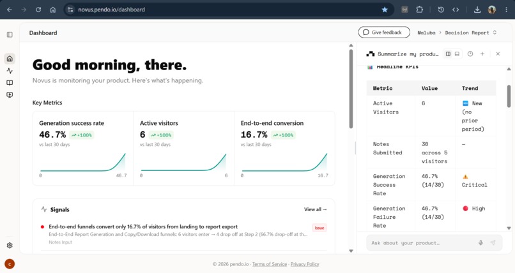Expand the Decision Report app switcher
The height and width of the screenshot is (273, 515).
(471, 33)
